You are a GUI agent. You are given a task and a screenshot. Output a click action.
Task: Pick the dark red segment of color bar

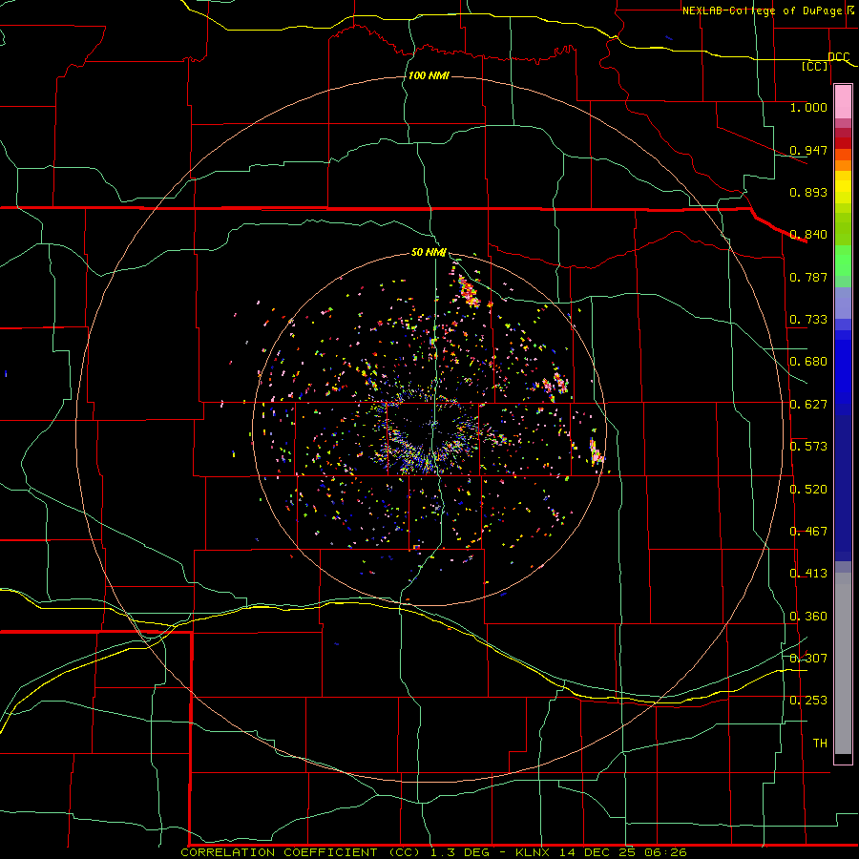pos(843,142)
